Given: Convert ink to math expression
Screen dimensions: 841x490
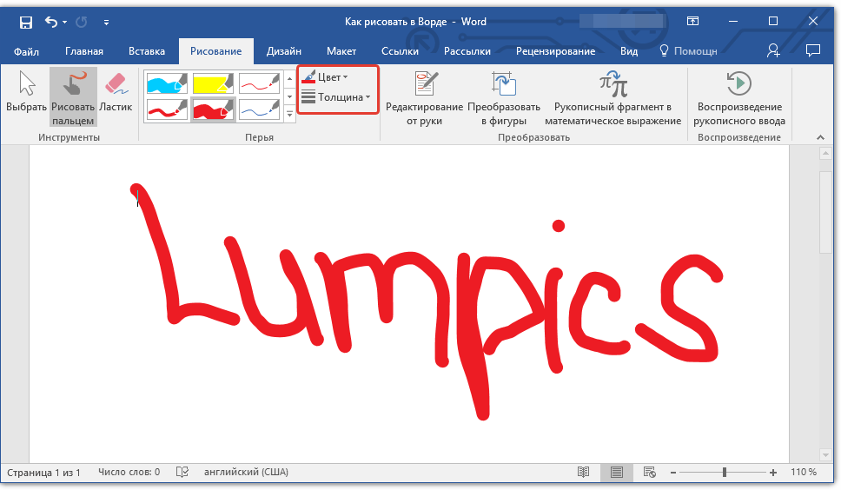Looking at the screenshot, I should pos(613,98).
